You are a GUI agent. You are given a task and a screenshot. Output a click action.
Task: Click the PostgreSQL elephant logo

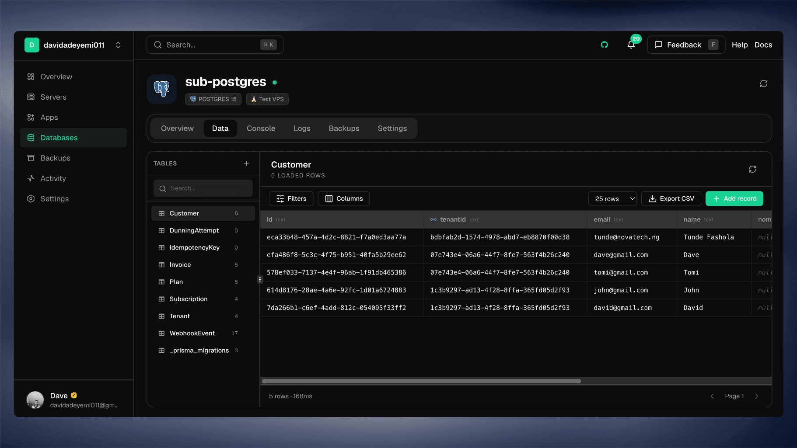(x=162, y=89)
